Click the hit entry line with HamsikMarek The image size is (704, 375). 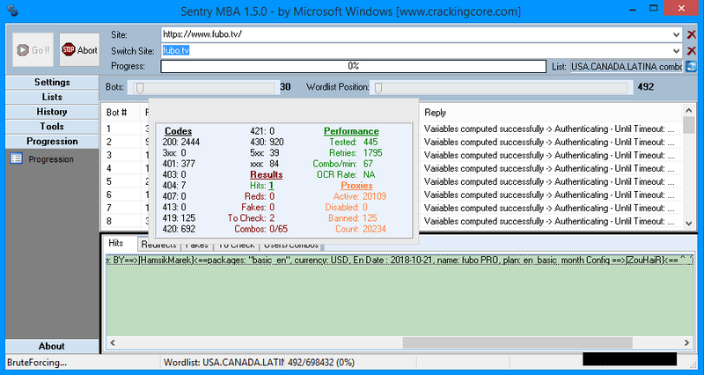(x=400, y=260)
